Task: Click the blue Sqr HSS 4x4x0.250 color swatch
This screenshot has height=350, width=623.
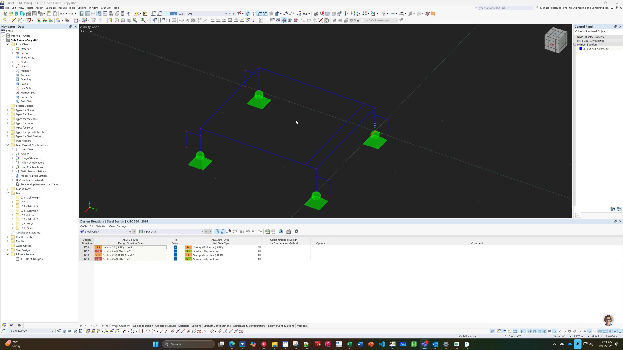Action: point(581,49)
